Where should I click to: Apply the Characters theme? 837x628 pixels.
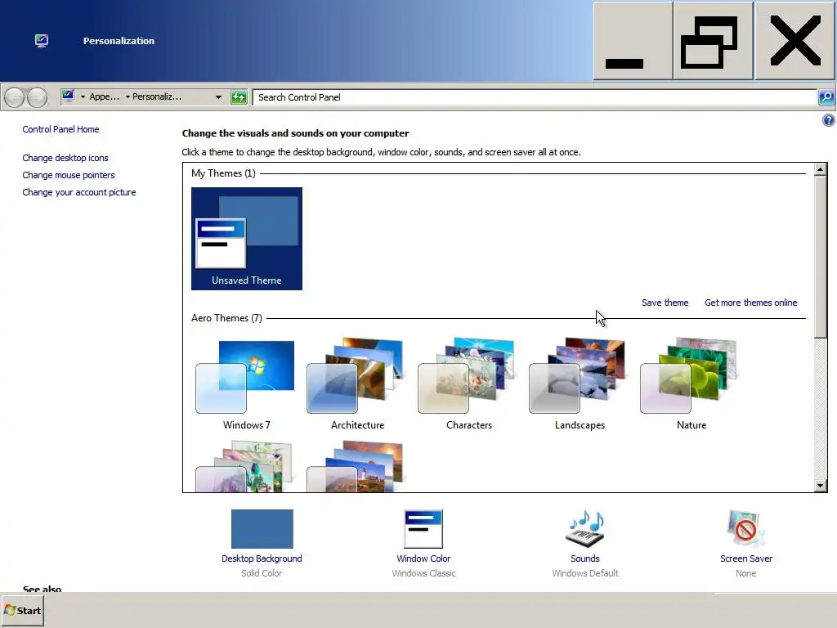point(468,384)
